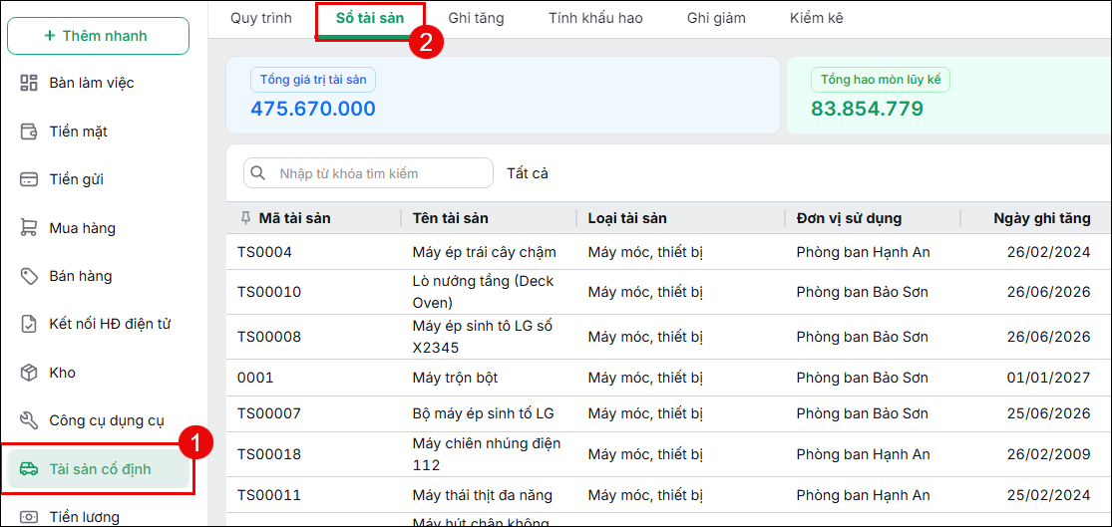Click asset name Lò nướng tầng (Deck Oven)
The image size is (1112, 527).
tap(483, 292)
